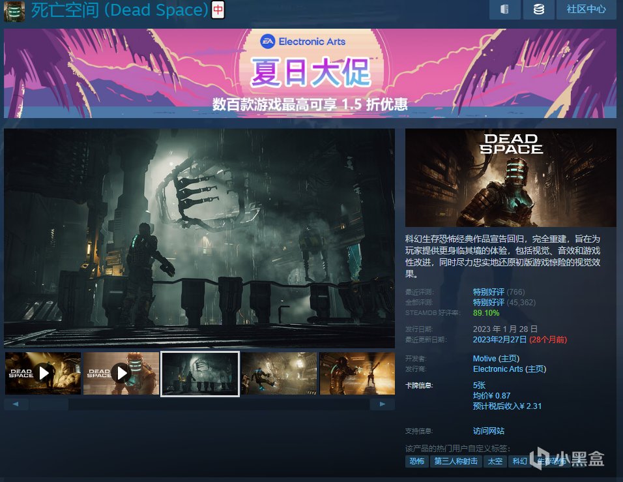
Task: Open the Electronic Arts 夏日大促 banner
Action: tap(310, 73)
